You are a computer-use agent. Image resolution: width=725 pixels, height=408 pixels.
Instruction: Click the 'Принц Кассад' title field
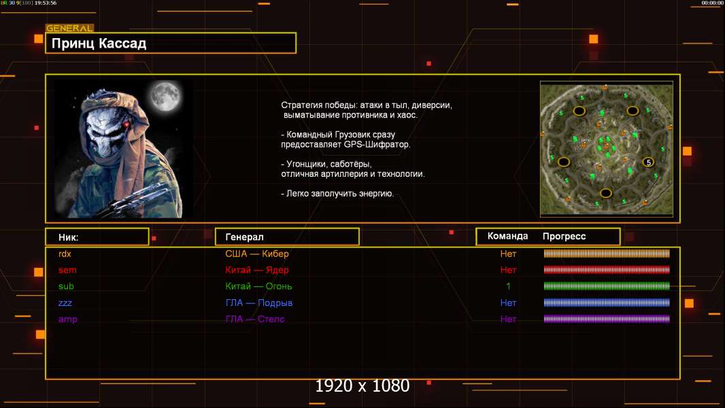point(171,43)
